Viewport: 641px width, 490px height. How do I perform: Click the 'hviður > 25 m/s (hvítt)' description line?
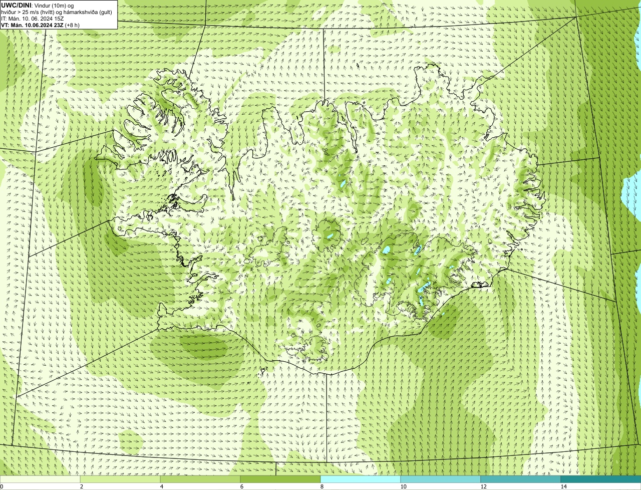coord(57,12)
